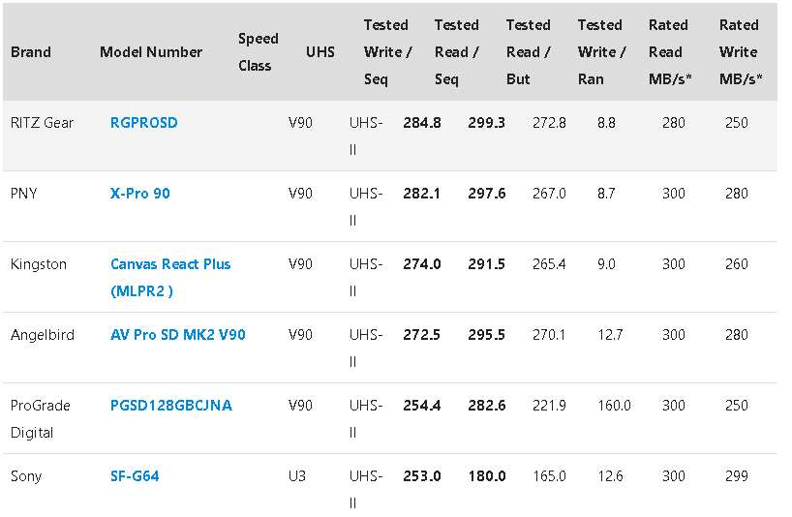Open the PGSD128GBCJNA link
Viewport: 792px width, 517px height.
click(171, 406)
